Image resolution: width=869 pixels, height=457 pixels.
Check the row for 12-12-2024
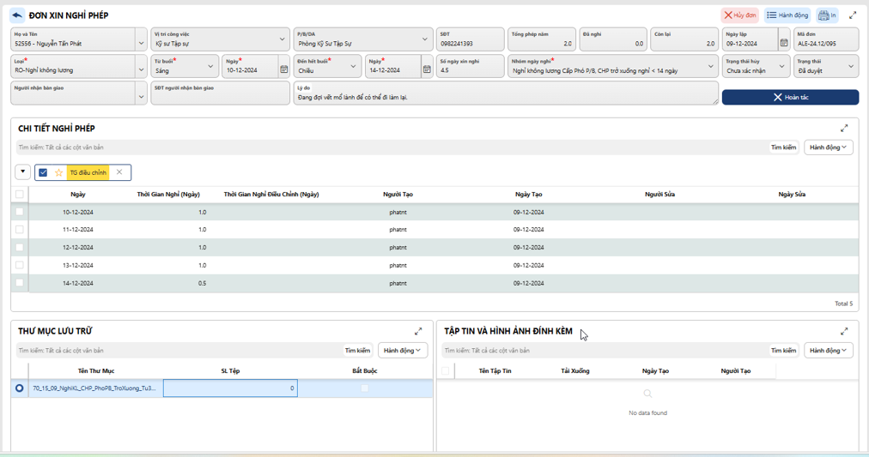20,247
